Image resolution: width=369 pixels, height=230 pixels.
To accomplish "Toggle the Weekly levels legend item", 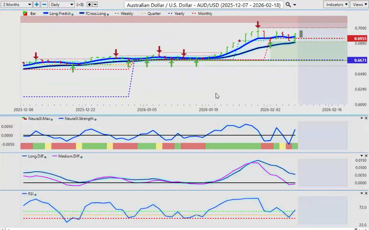I will tap(124, 13).
